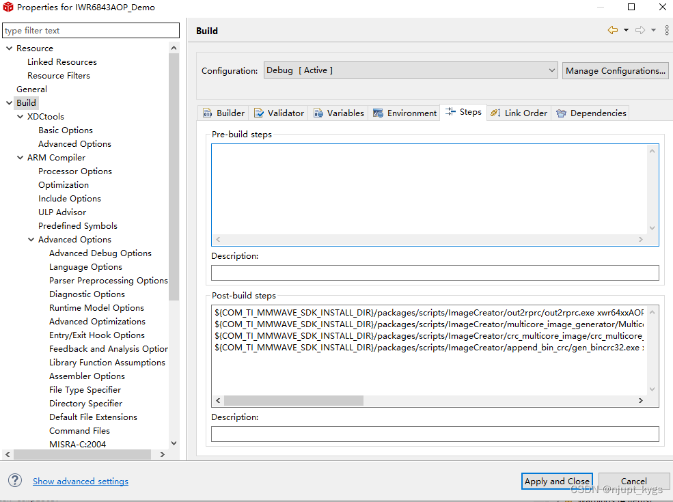Click Apply and Close button
The width and height of the screenshot is (673, 502).
click(557, 481)
